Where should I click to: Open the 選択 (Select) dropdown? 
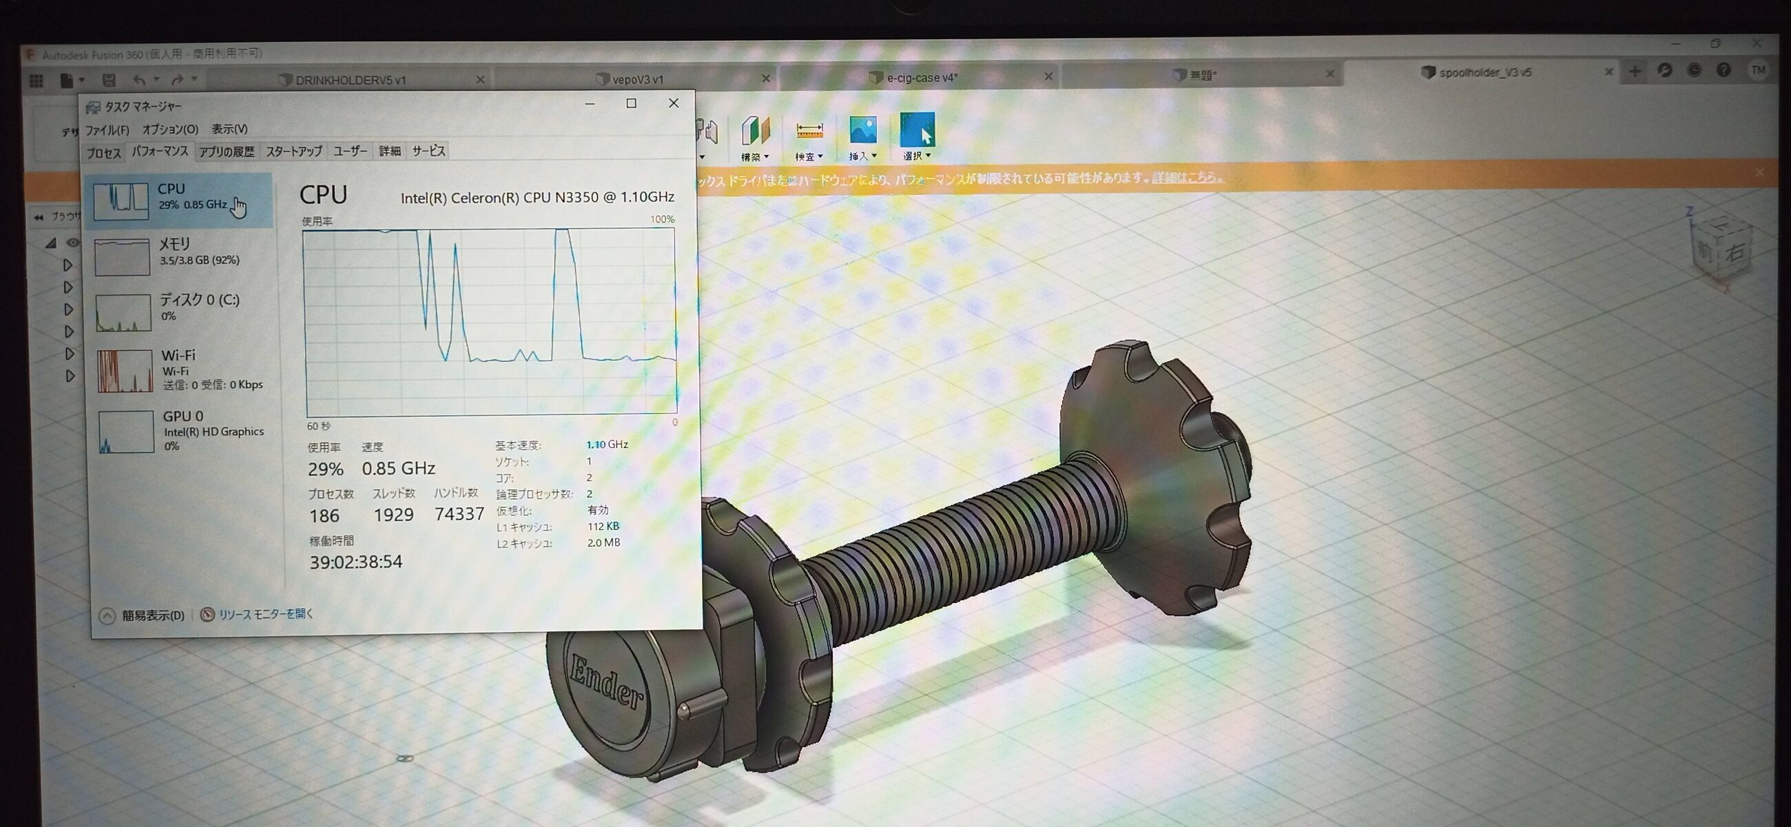(917, 156)
